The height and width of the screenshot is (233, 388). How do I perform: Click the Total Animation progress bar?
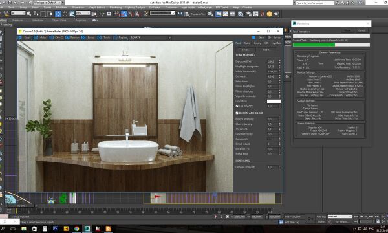click(331, 36)
